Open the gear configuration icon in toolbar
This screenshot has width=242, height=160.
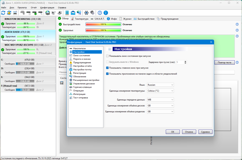(86, 13)
